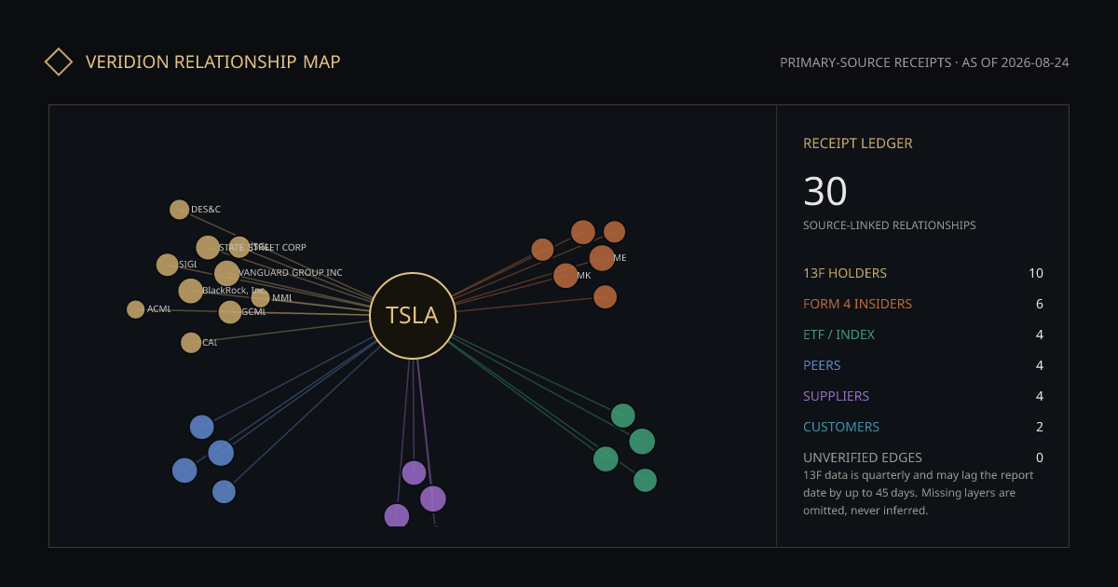Image resolution: width=1118 pixels, height=587 pixels.
Task: Click the 13F HOLDERS legend entry
Action: pos(845,273)
